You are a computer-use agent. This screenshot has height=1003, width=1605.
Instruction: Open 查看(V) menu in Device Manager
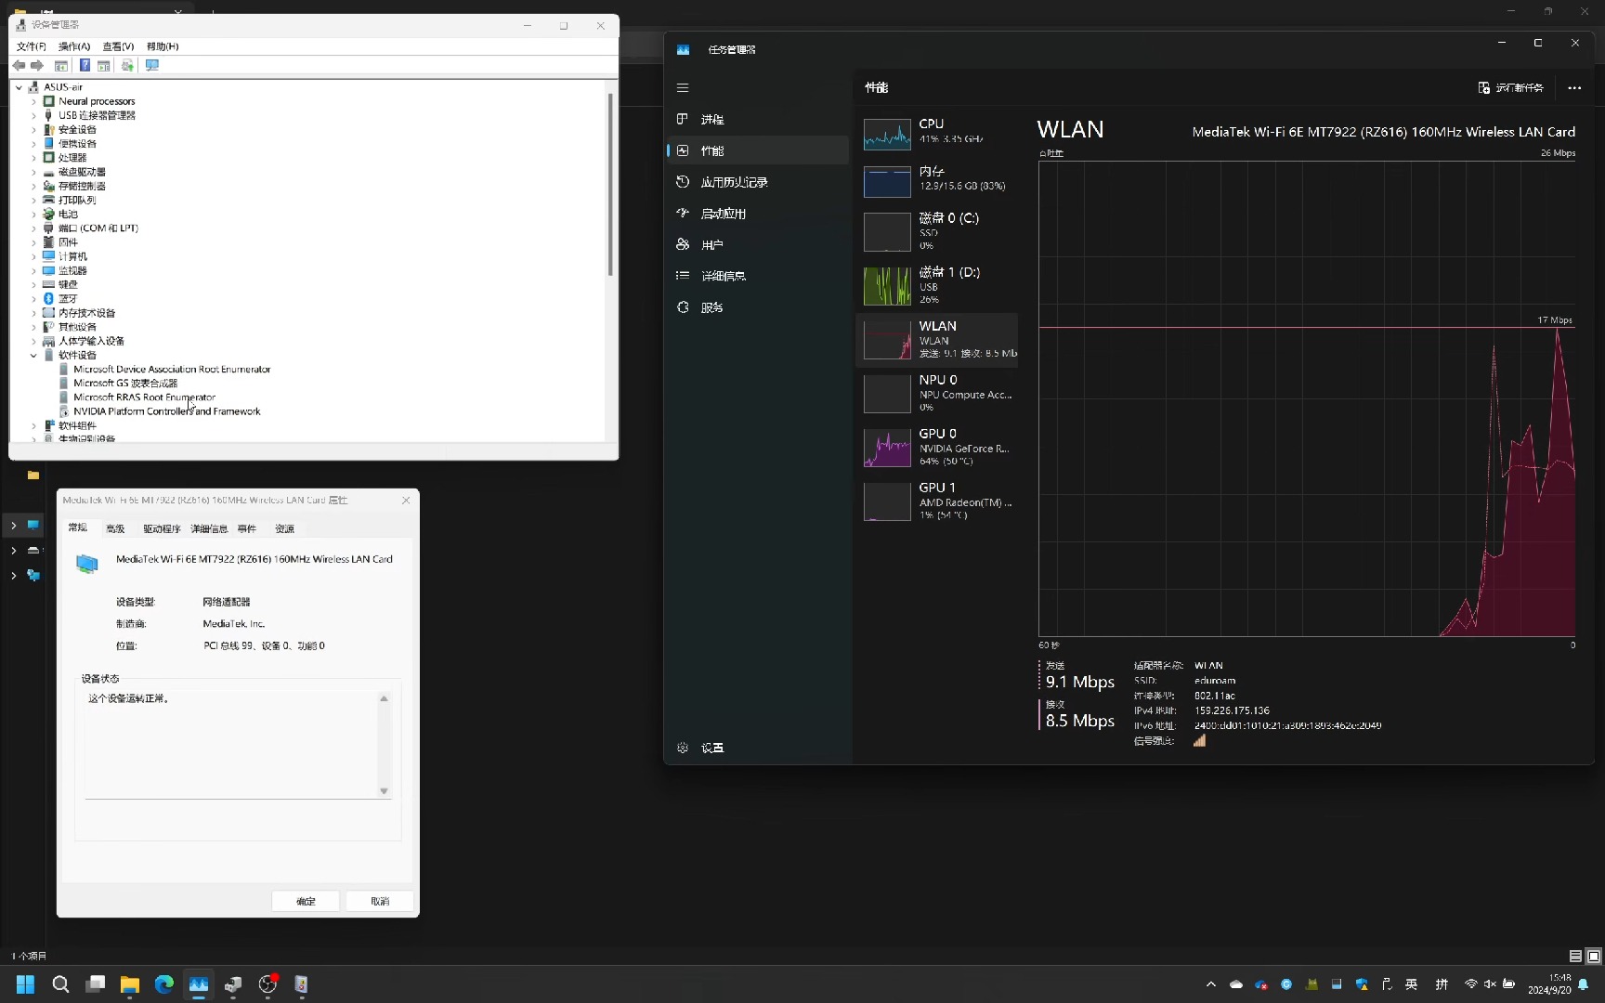tap(118, 46)
